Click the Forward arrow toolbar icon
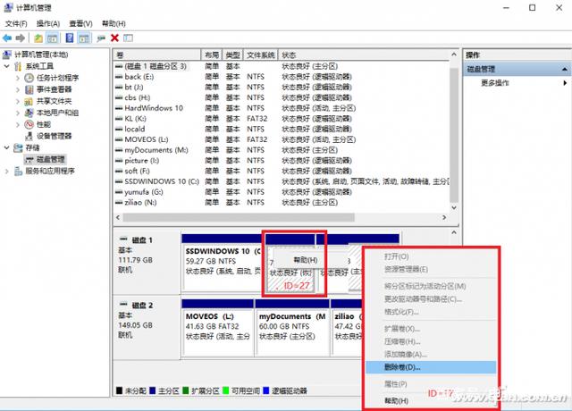Screen dimensions: 572x411 (21, 38)
